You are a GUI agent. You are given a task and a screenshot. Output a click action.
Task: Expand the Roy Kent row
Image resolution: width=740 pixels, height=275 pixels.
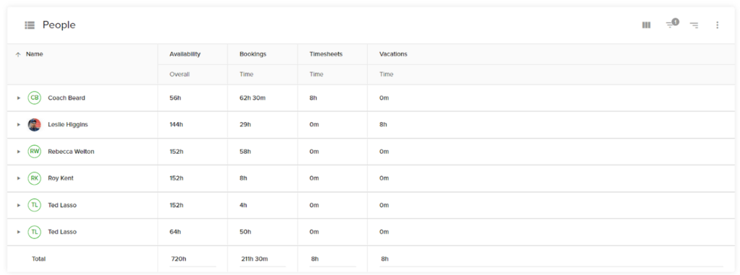click(19, 178)
